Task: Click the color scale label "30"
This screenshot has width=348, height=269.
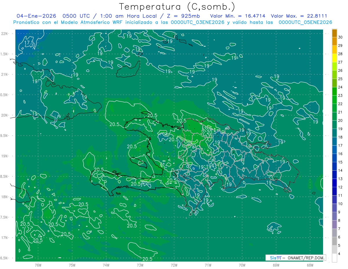Action: 341,37
